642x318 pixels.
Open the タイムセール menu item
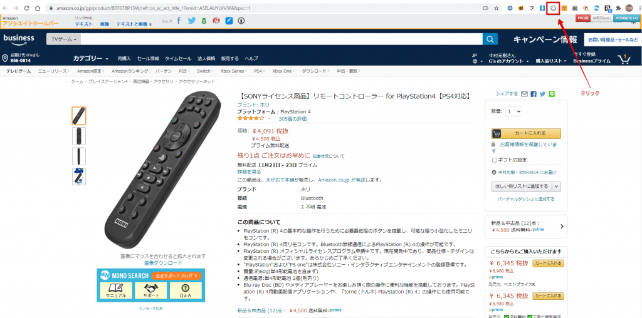(177, 58)
